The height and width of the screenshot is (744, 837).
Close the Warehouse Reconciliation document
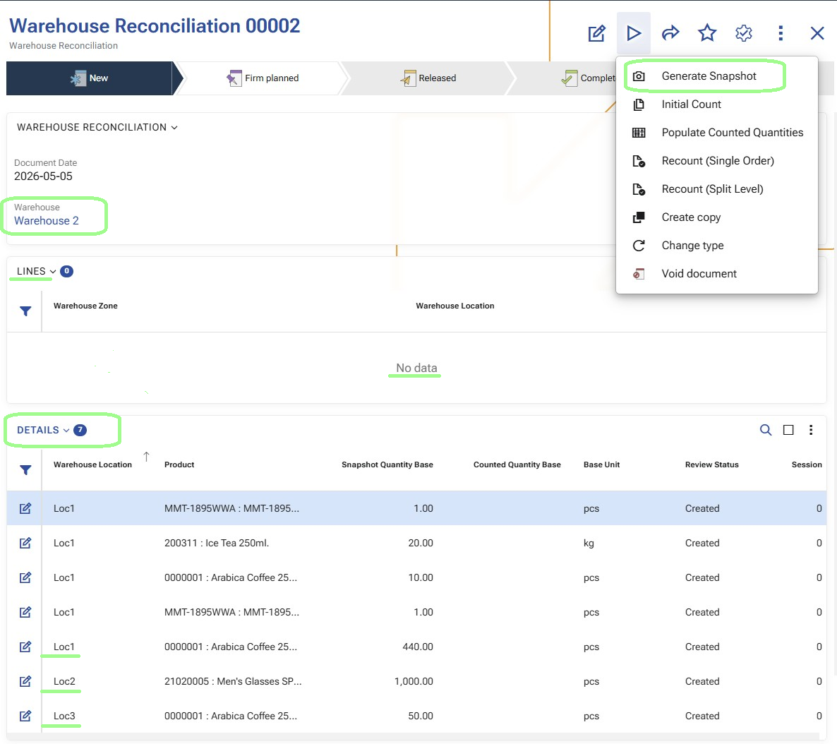(817, 33)
